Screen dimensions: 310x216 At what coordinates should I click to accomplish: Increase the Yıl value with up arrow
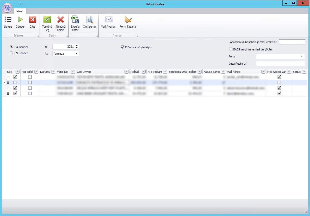coord(77,45)
